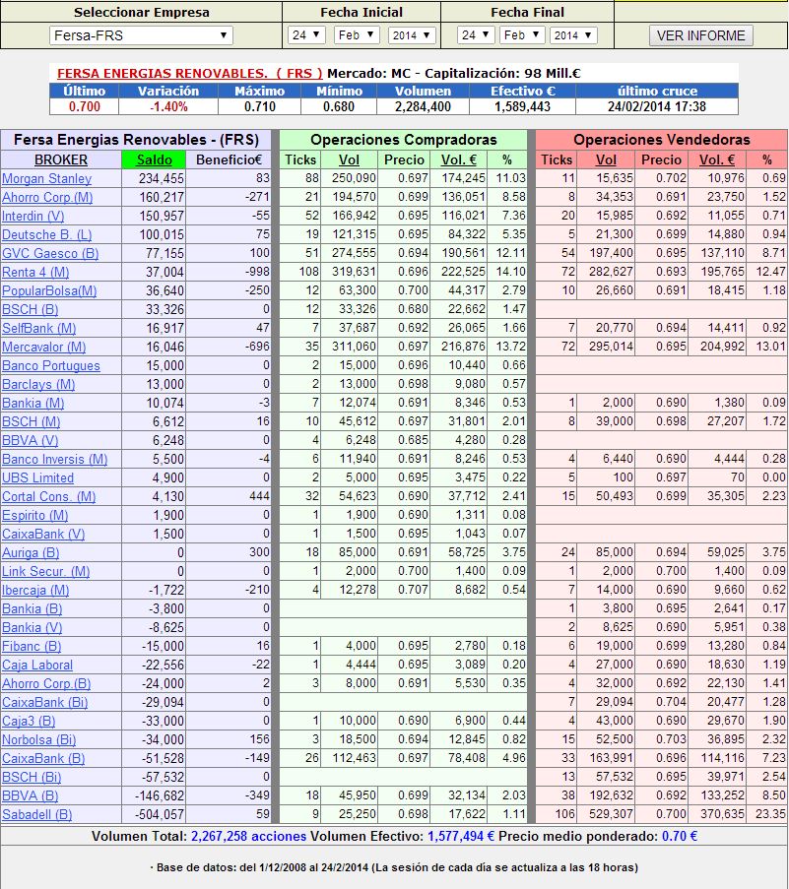Select Volumen Efectivo value 1,577,494 €
Image resolution: width=789 pixels, height=889 pixels.
[x=461, y=836]
